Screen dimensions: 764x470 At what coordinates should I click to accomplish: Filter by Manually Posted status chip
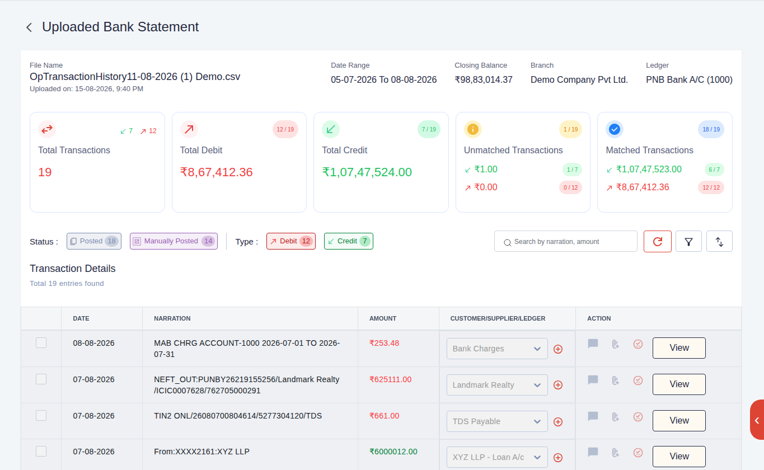pyautogui.click(x=174, y=241)
